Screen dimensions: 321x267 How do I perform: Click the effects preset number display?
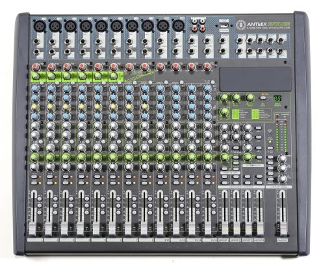tap(277, 99)
